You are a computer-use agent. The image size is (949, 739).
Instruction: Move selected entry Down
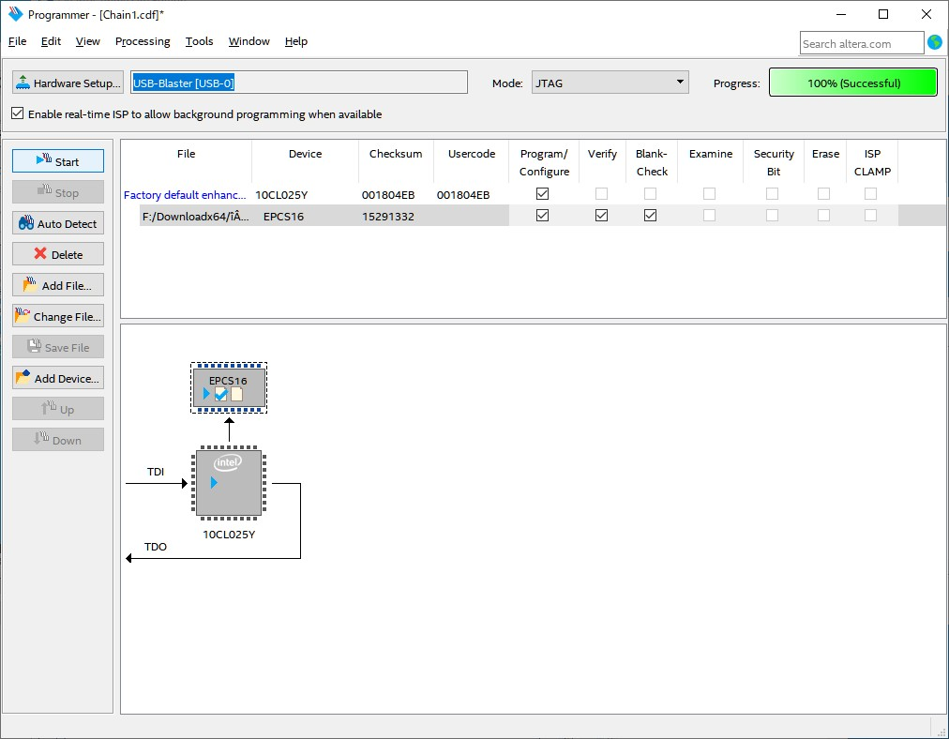58,440
